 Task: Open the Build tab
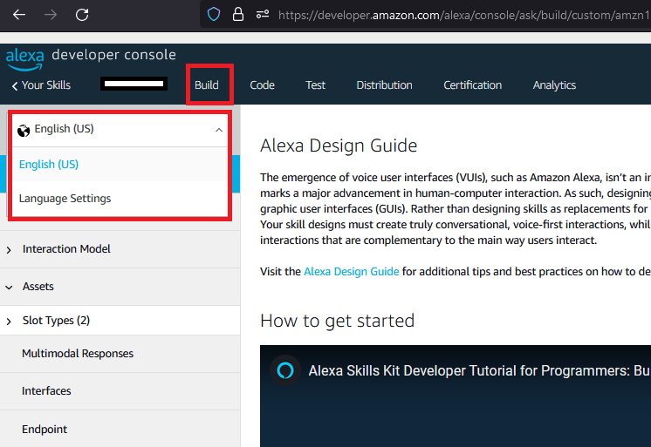coord(207,85)
